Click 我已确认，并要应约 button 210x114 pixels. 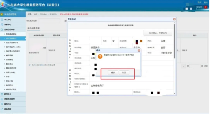click(x=158, y=33)
